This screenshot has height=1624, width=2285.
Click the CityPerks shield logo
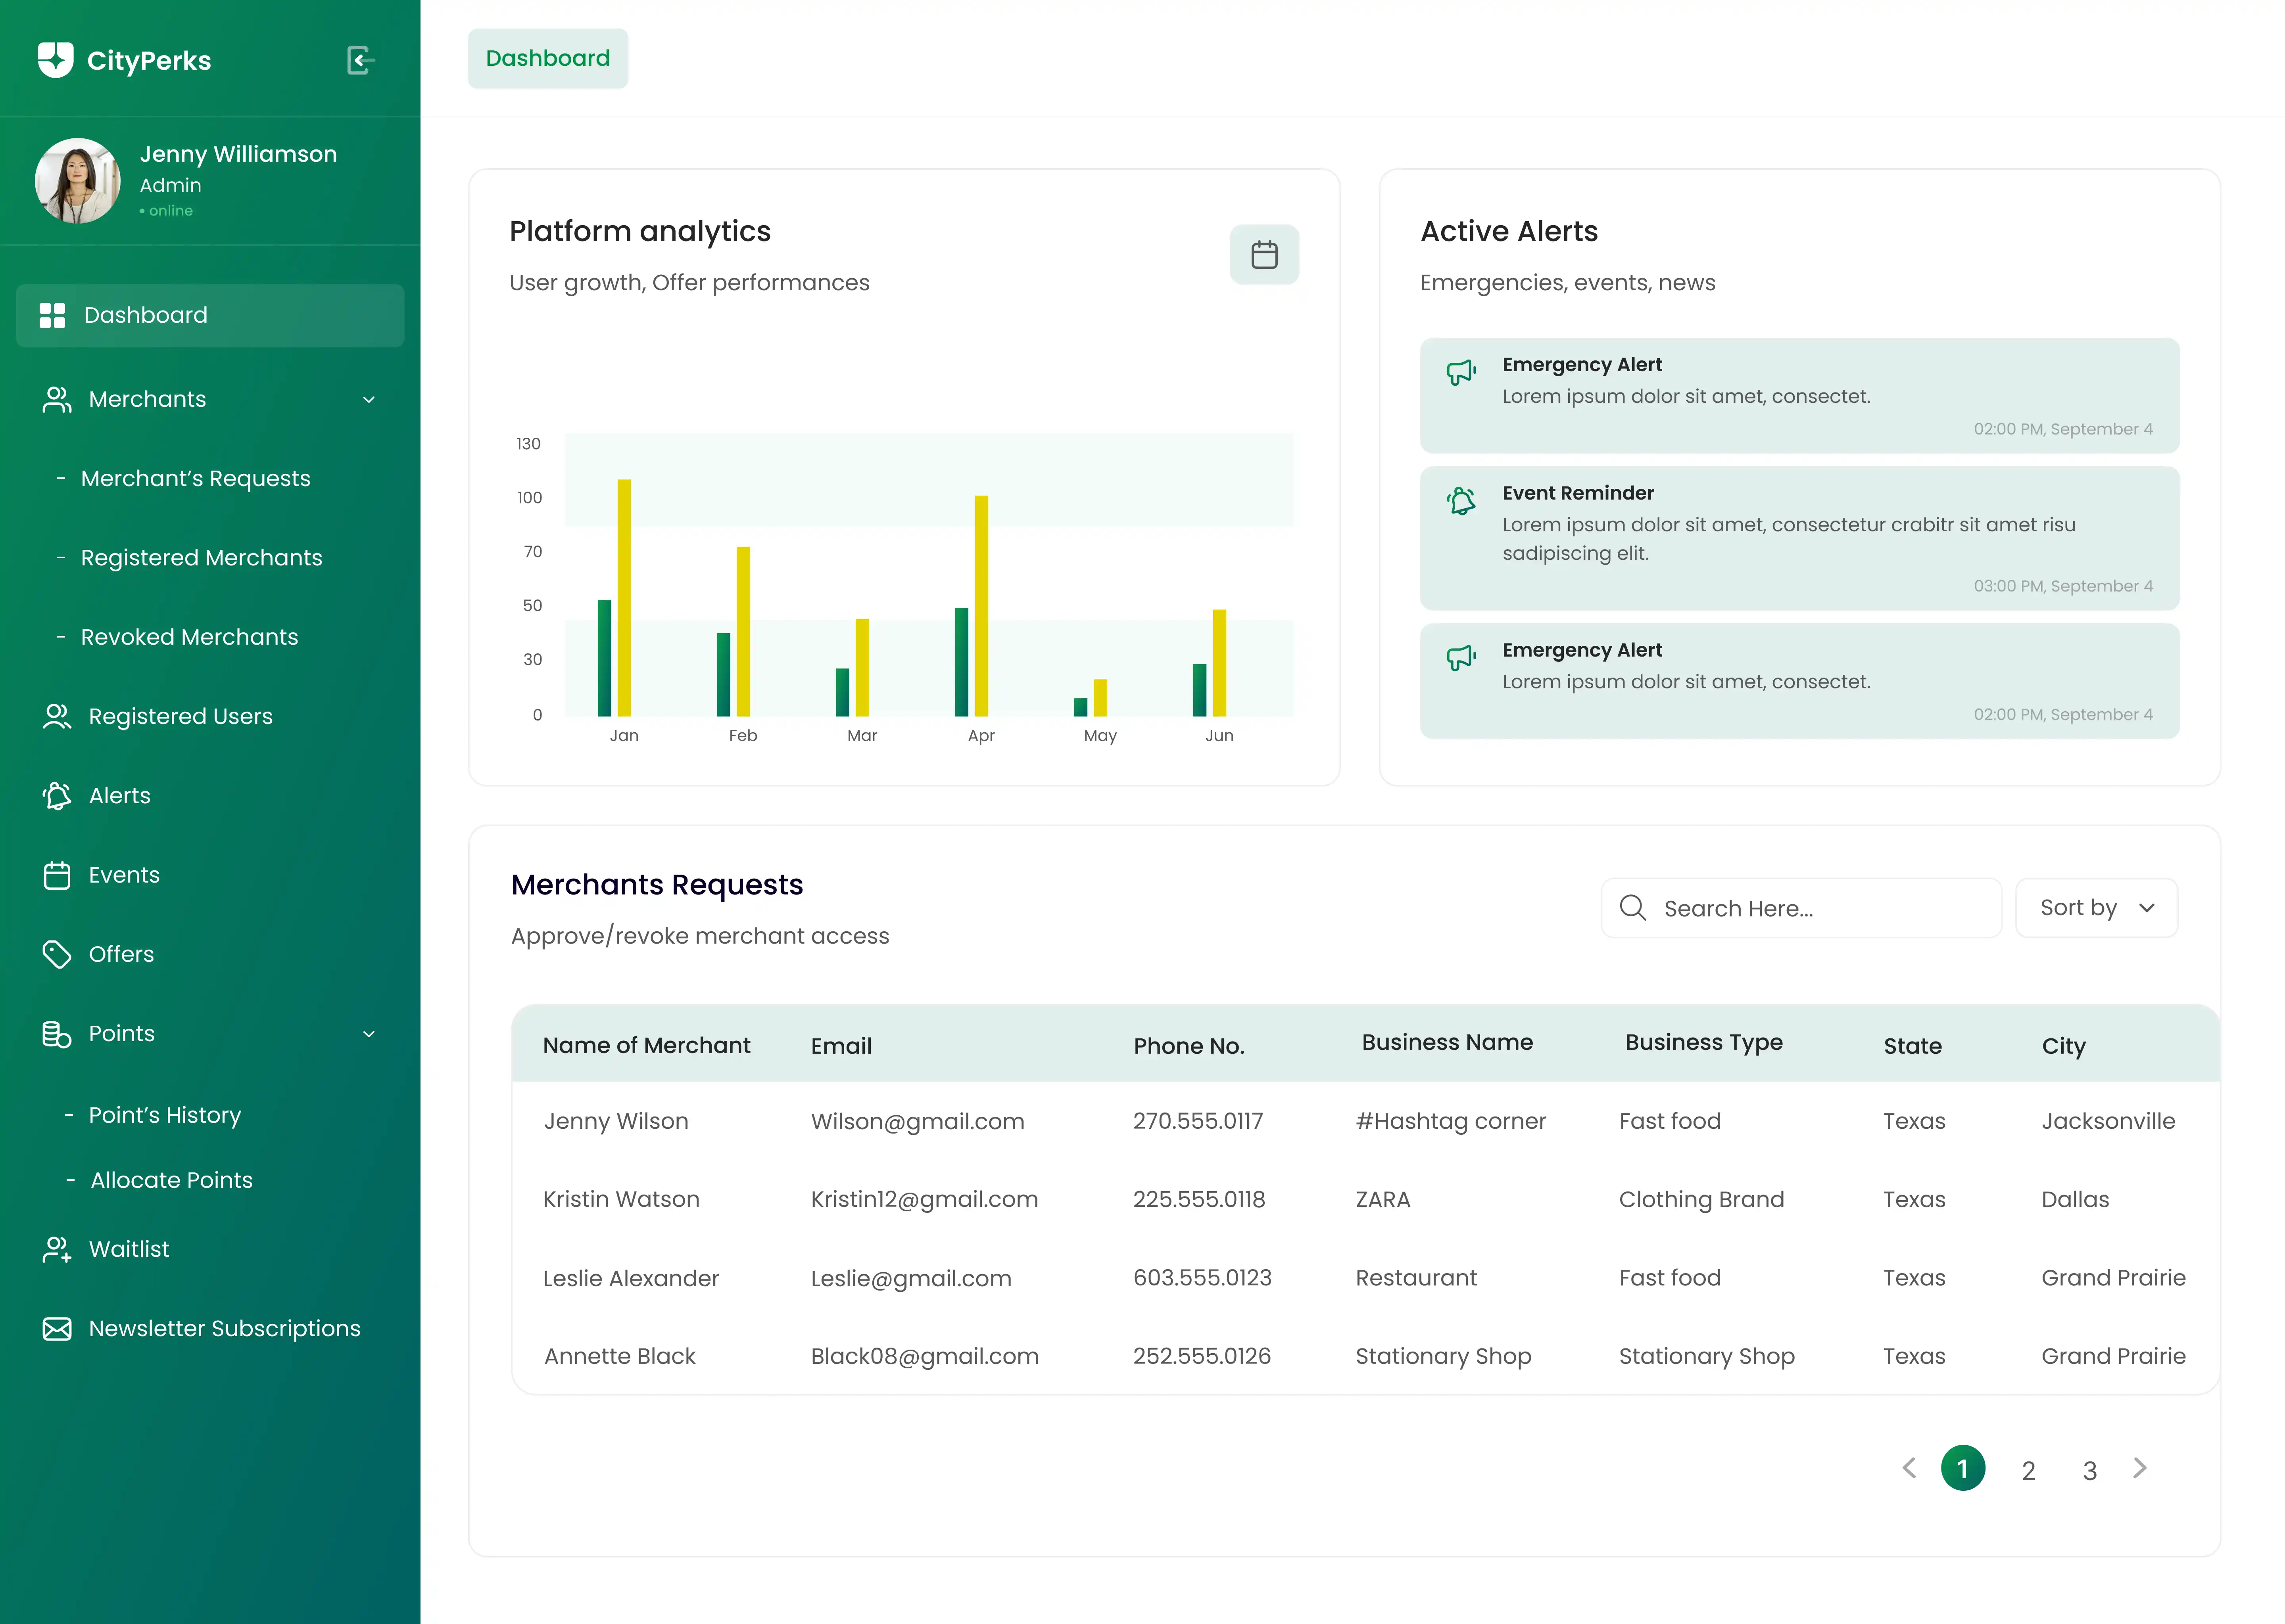(56, 60)
